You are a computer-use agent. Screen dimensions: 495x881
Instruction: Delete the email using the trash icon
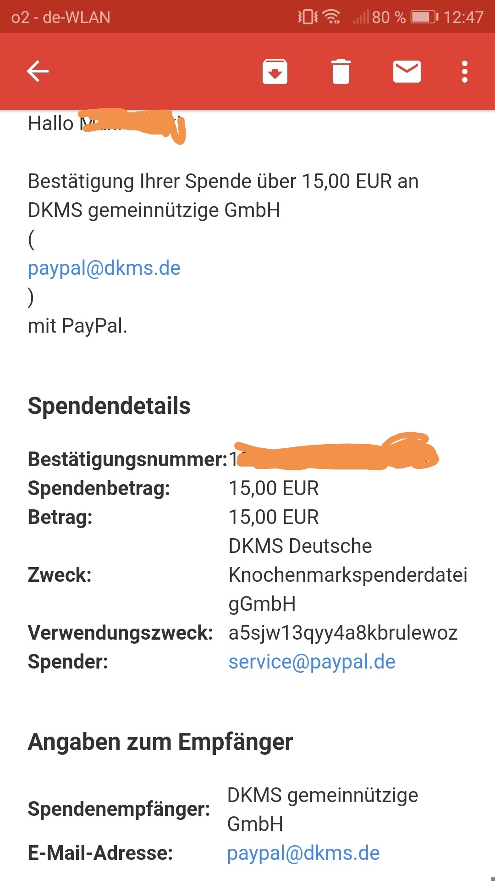(x=341, y=72)
